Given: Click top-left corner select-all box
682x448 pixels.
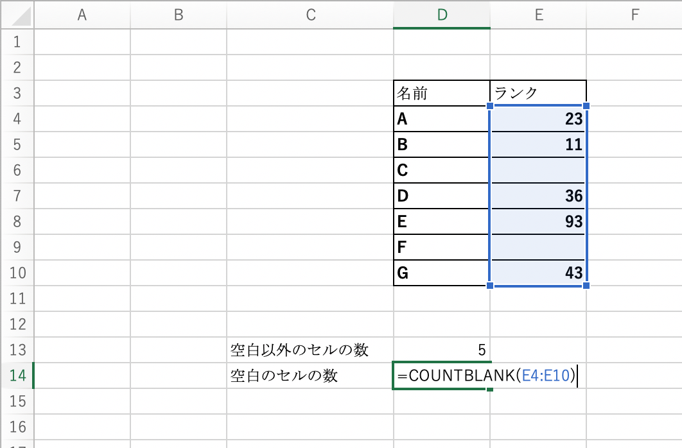Looking at the screenshot, I should point(17,15).
